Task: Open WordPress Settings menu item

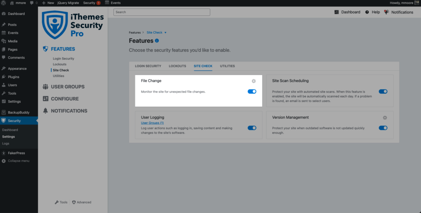Action: pos(14,101)
